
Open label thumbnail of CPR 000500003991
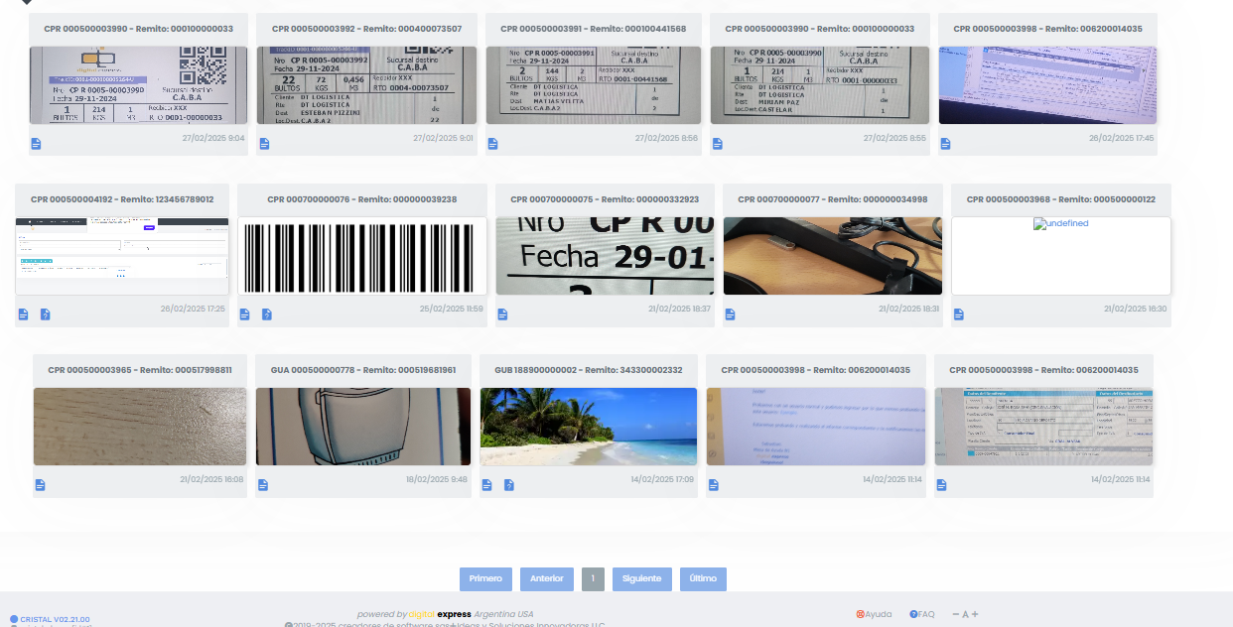tap(594, 85)
